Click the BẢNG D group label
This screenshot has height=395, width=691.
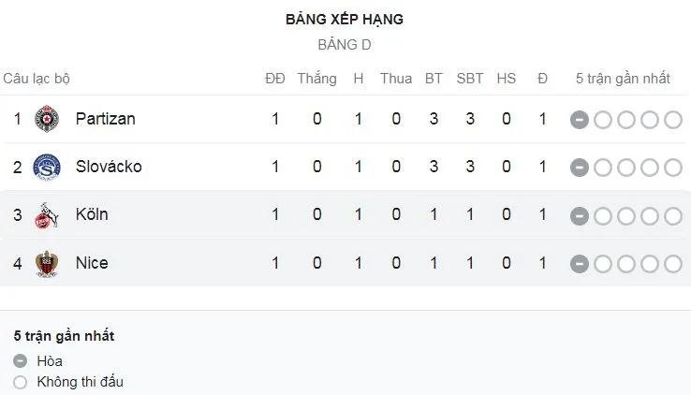coord(345,44)
